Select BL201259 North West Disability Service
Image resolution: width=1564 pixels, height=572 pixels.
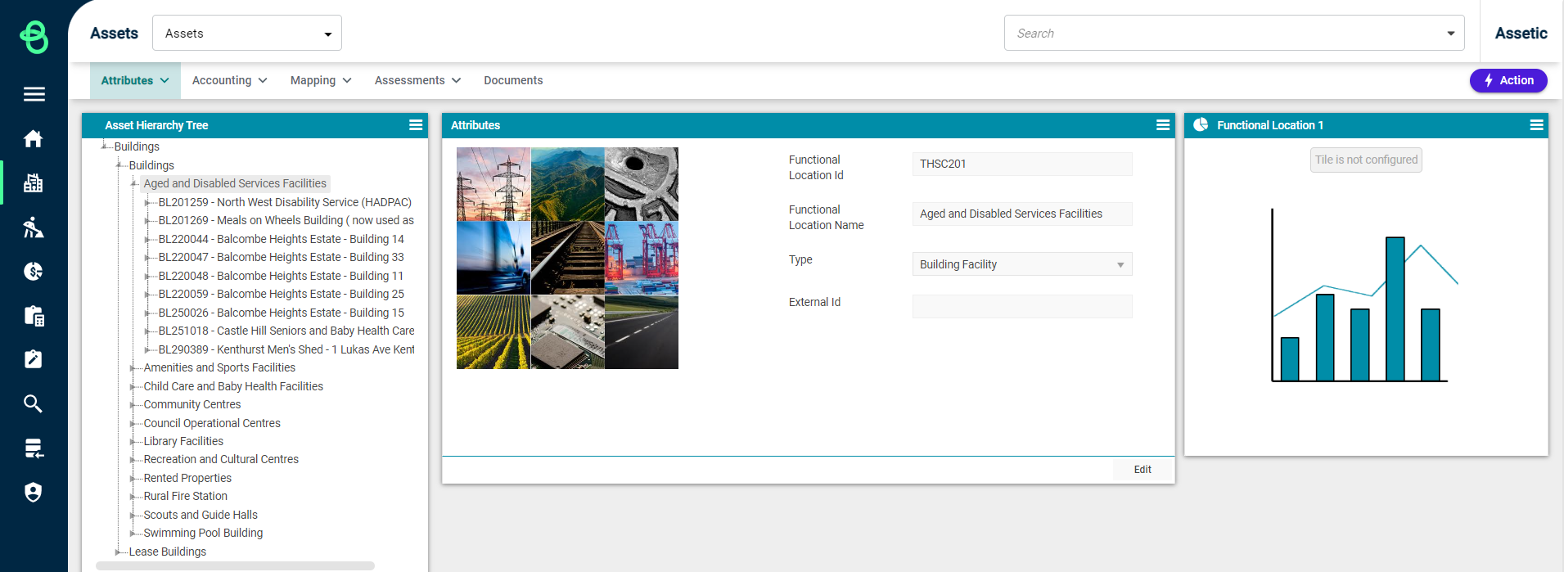(x=285, y=202)
